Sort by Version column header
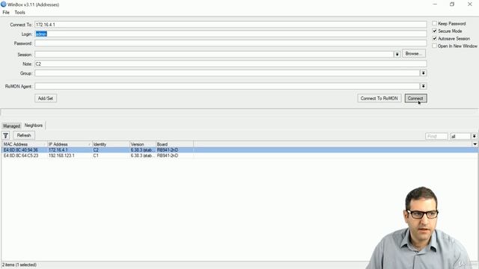The height and width of the screenshot is (269, 479). coord(143,144)
